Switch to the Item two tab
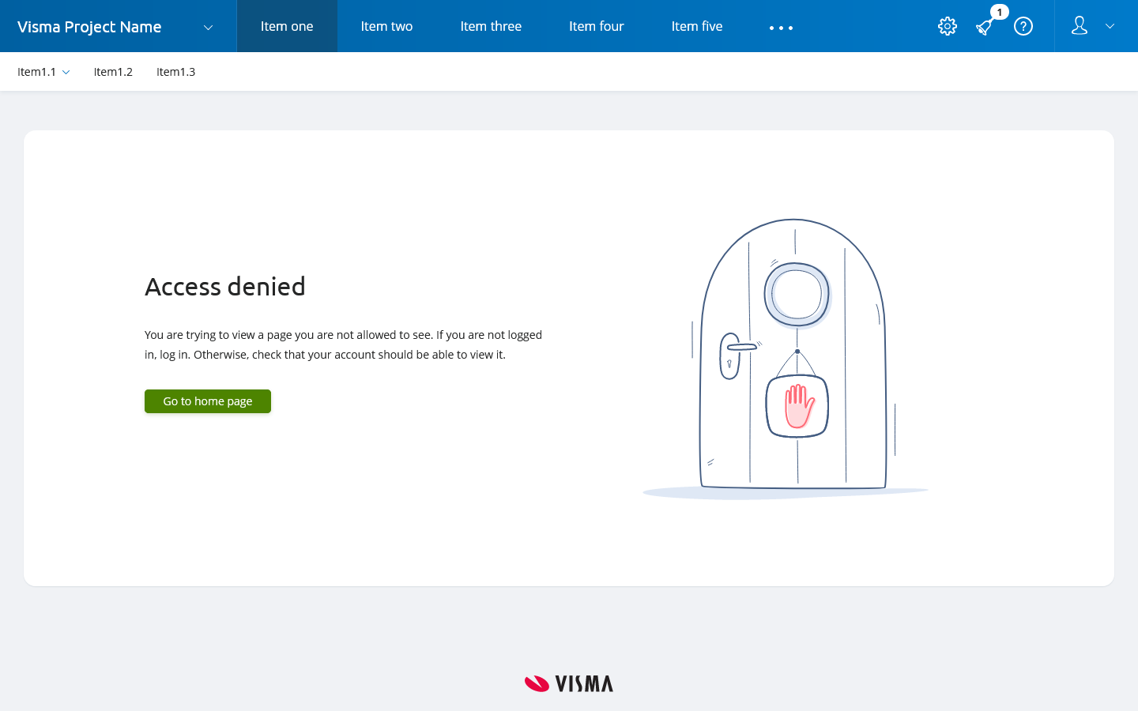 [386, 26]
